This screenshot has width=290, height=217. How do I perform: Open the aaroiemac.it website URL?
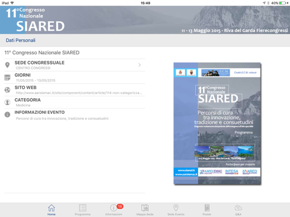click(79, 93)
